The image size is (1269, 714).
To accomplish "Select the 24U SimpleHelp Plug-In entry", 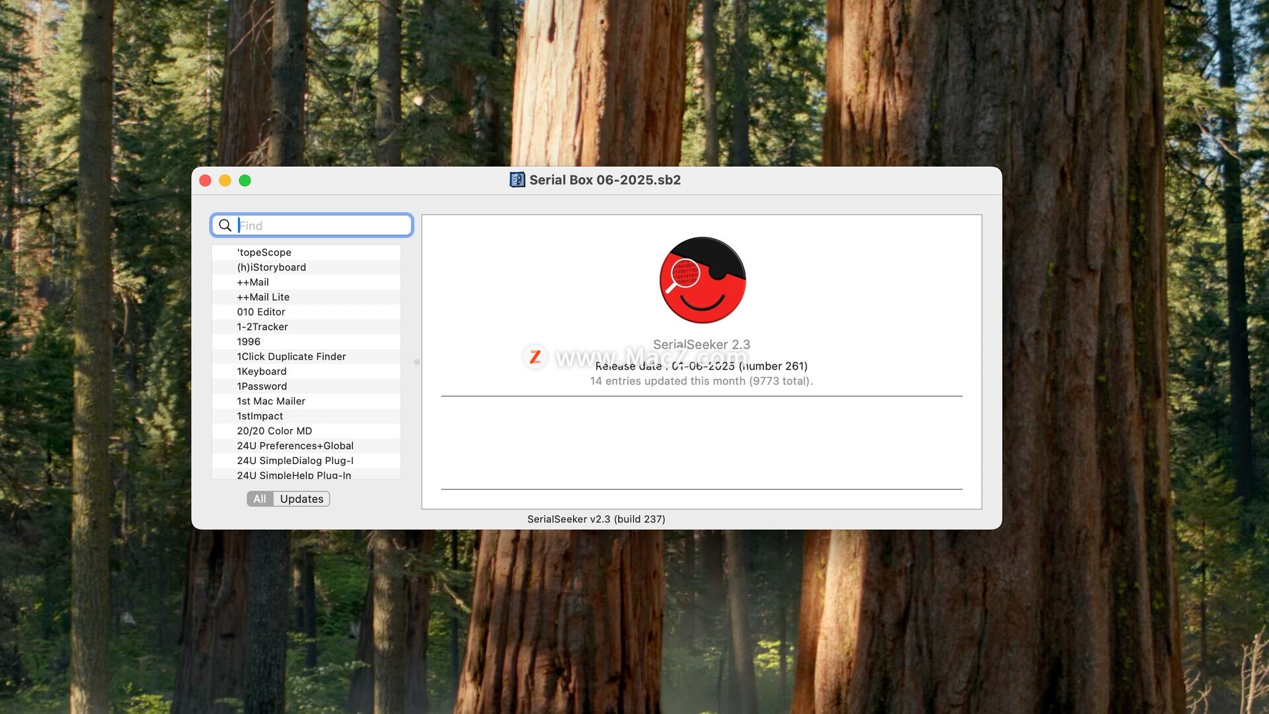I will click(306, 474).
